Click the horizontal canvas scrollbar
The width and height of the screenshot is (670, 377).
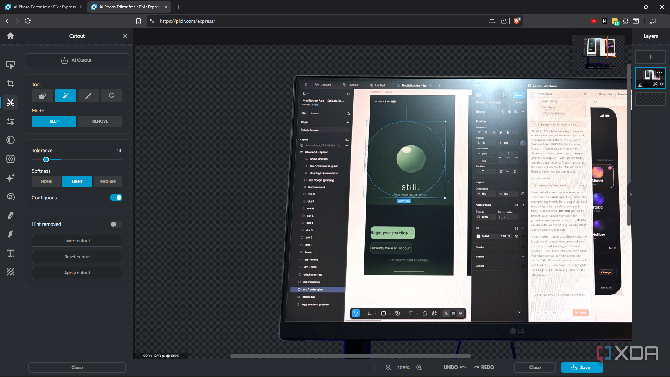tap(350, 356)
